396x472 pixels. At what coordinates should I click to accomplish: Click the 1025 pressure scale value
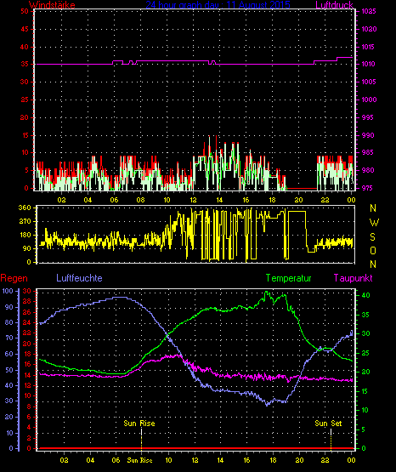(369, 11)
